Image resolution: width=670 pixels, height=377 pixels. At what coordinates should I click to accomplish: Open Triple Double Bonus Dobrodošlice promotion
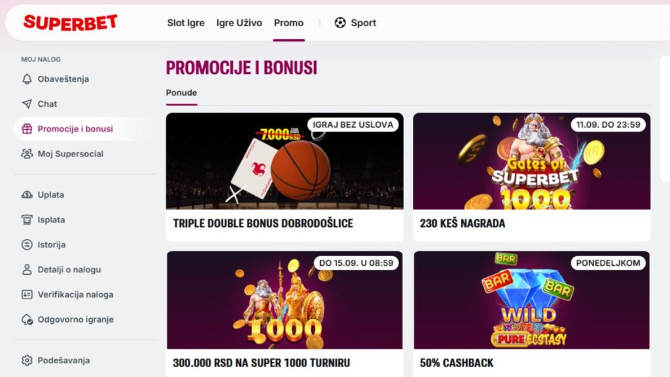coord(285,177)
